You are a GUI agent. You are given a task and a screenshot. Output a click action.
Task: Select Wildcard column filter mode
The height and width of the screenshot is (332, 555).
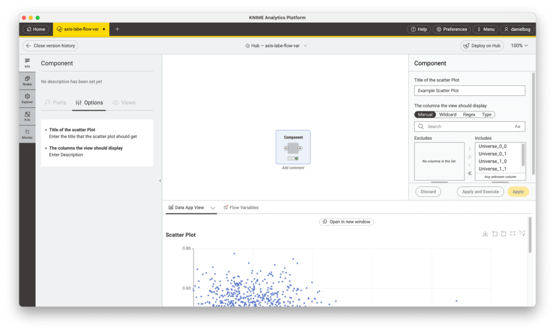(x=448, y=115)
